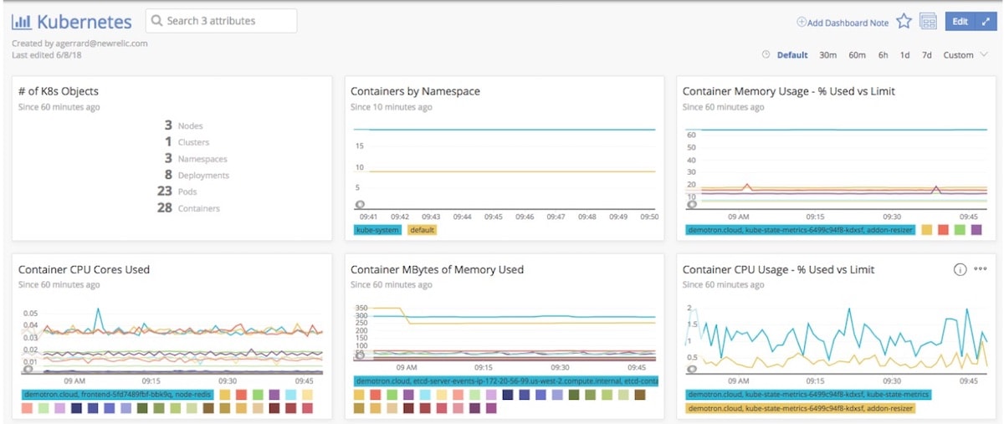Switch time range to 6h
This screenshot has width=1004, height=424.
(x=883, y=55)
